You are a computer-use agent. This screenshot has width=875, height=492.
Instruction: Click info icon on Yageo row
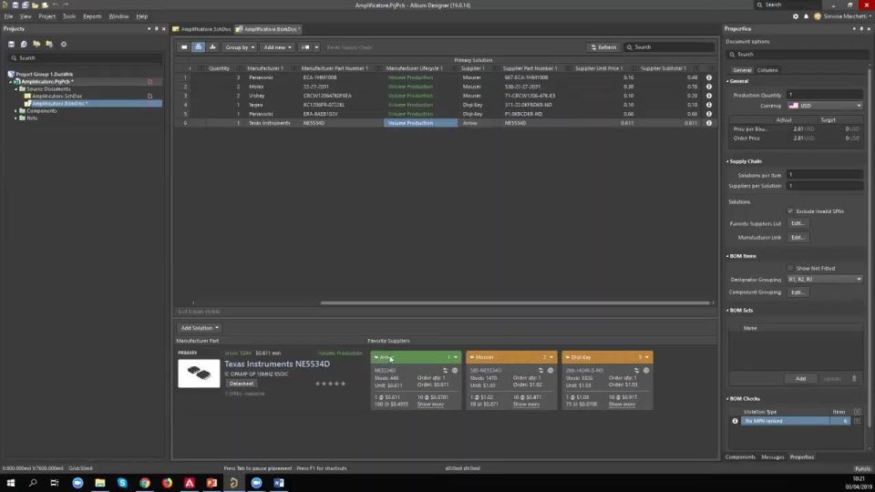pos(709,104)
